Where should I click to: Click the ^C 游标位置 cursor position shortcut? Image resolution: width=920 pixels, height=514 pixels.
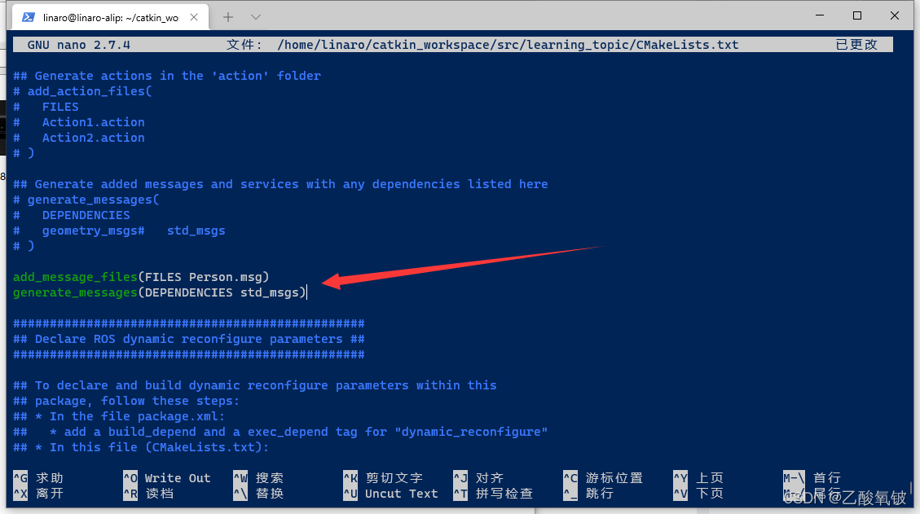pos(603,477)
